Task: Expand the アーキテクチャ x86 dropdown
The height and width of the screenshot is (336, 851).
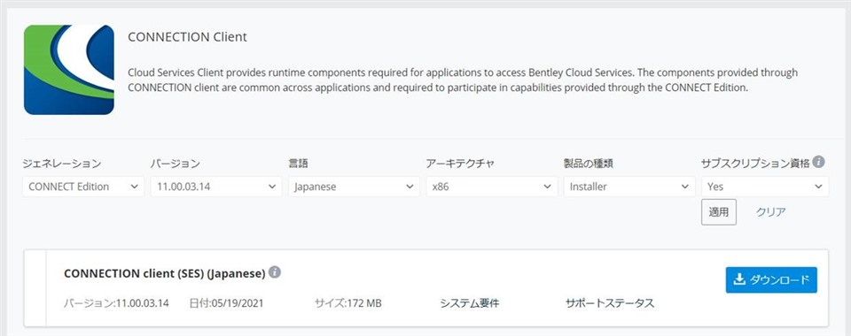Action: tap(492, 187)
